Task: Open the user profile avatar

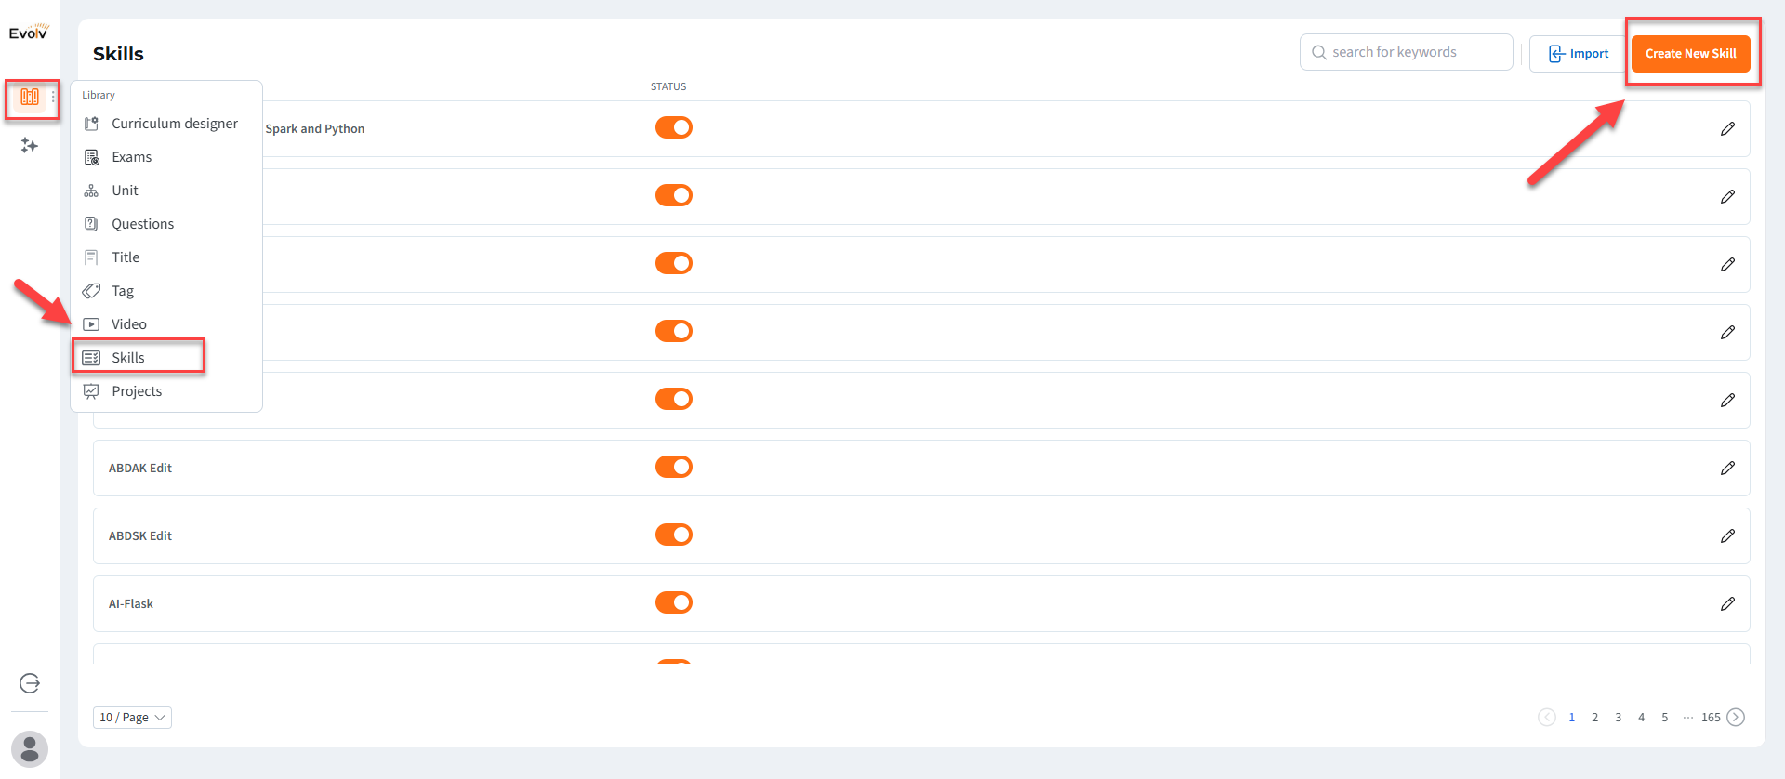Action: coord(30,748)
